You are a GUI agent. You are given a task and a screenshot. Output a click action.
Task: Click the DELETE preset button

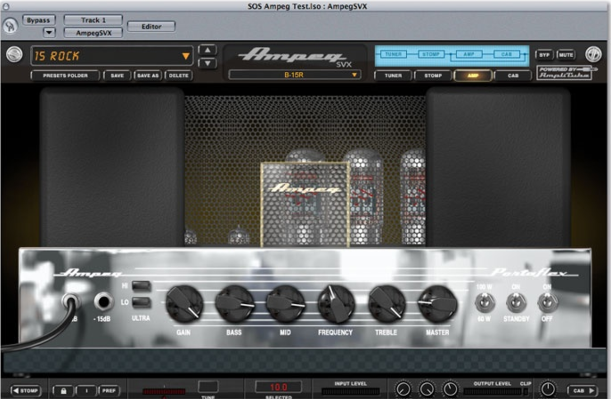point(179,75)
